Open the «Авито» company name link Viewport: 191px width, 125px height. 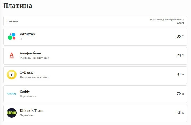(27, 34)
